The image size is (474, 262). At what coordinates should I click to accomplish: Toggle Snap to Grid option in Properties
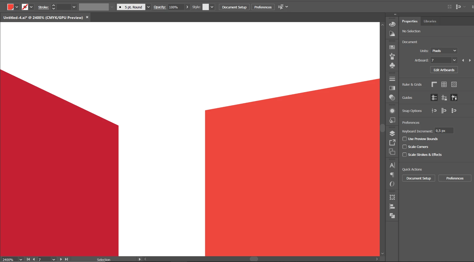coord(444,111)
